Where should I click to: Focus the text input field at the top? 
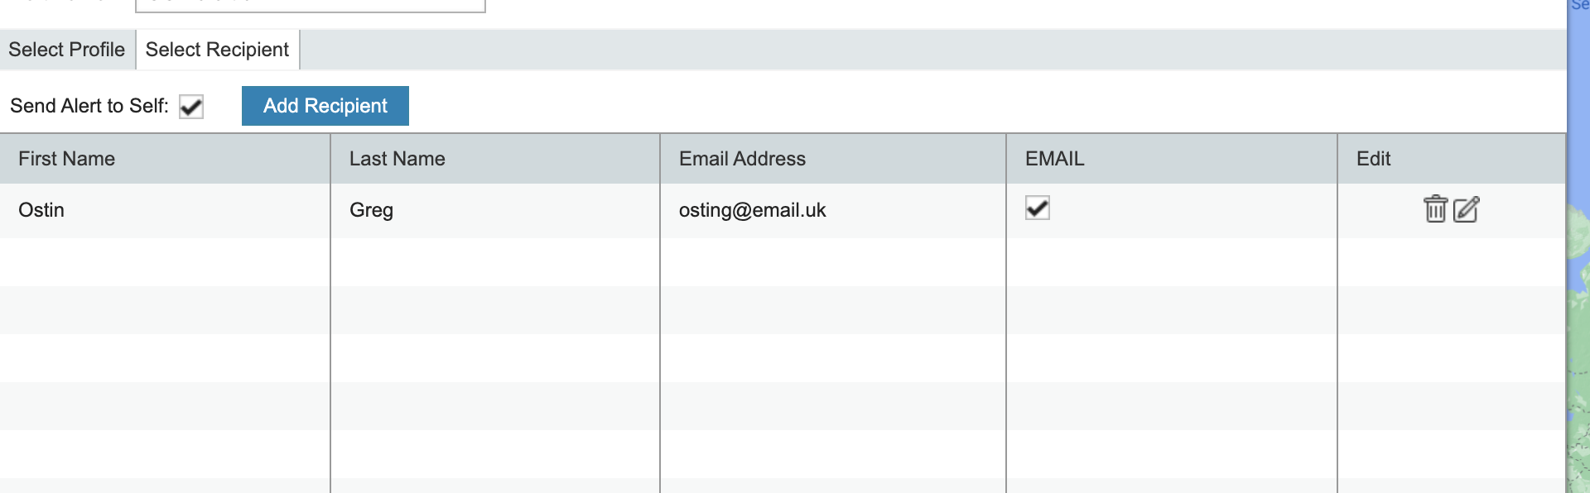[310, 5]
